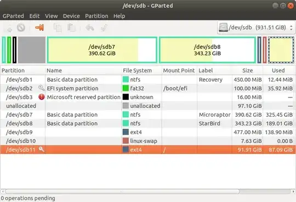Click the highlighted /dev/sdb11 partition name
Screen dimensions: 296x202
(21, 149)
